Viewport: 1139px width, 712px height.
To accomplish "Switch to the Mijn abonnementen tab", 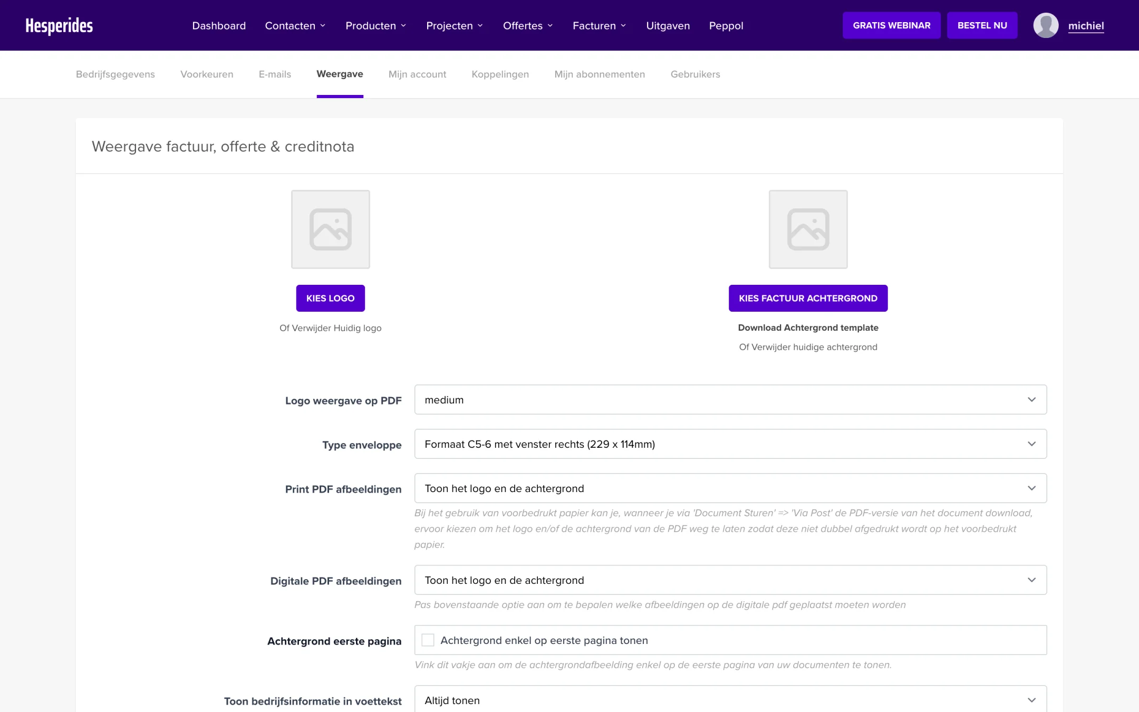I will click(x=600, y=74).
